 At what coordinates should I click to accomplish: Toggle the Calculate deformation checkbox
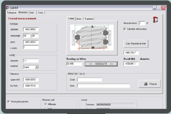(124, 29)
